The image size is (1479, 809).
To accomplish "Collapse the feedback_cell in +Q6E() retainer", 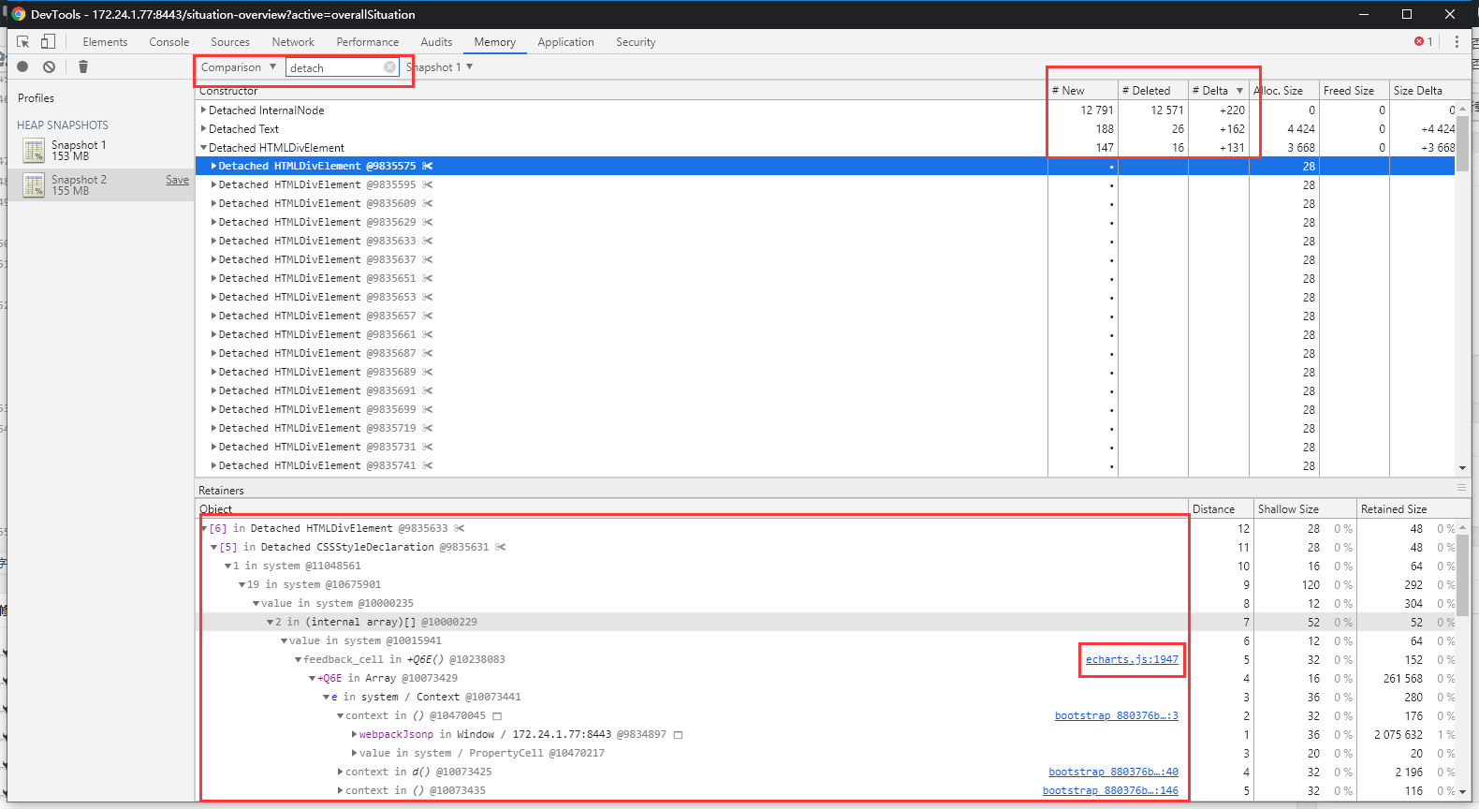I will 299,659.
